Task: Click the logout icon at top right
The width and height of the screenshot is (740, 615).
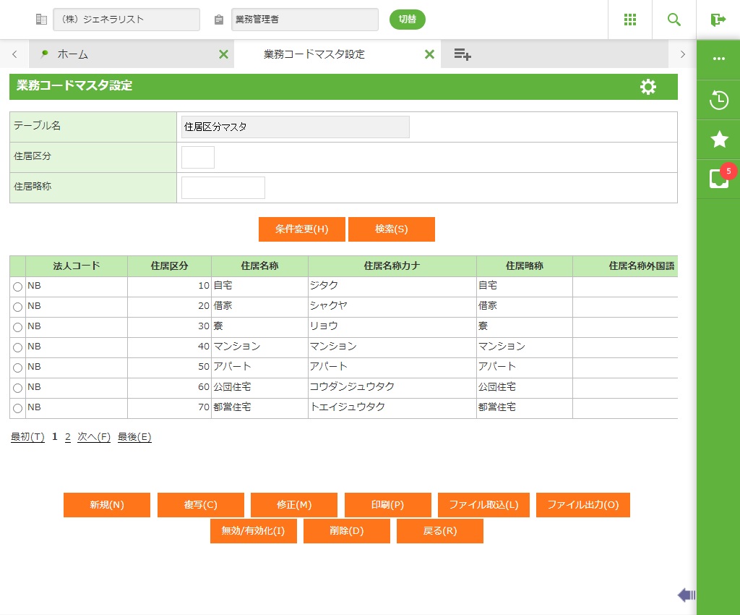Action: tap(718, 20)
